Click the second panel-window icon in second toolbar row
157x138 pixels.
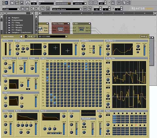(27, 9)
